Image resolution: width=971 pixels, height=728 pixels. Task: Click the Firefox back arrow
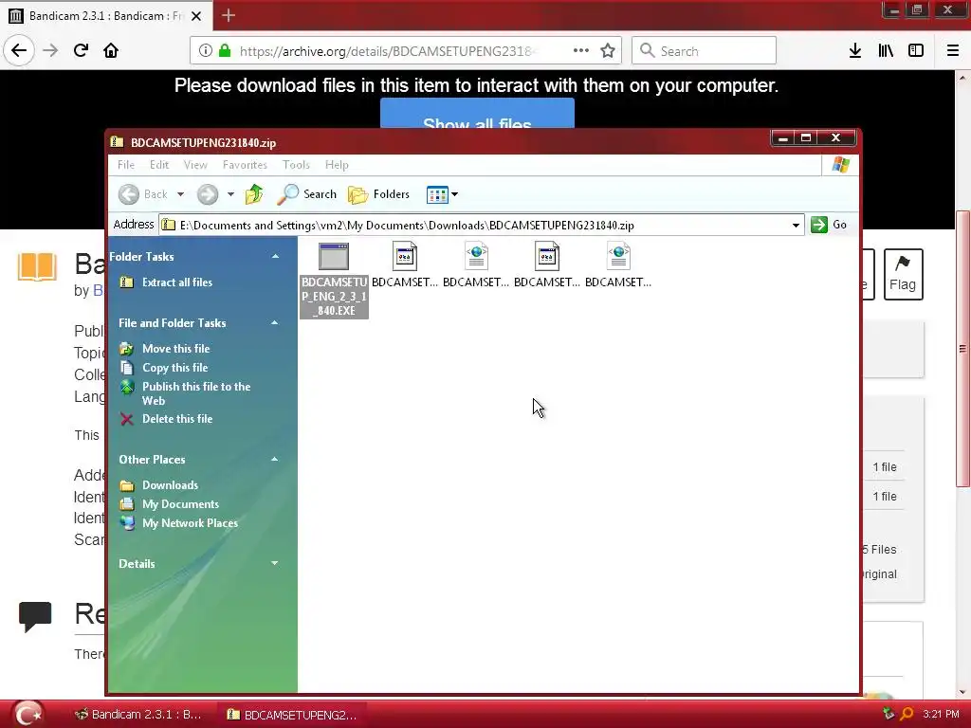(19, 51)
